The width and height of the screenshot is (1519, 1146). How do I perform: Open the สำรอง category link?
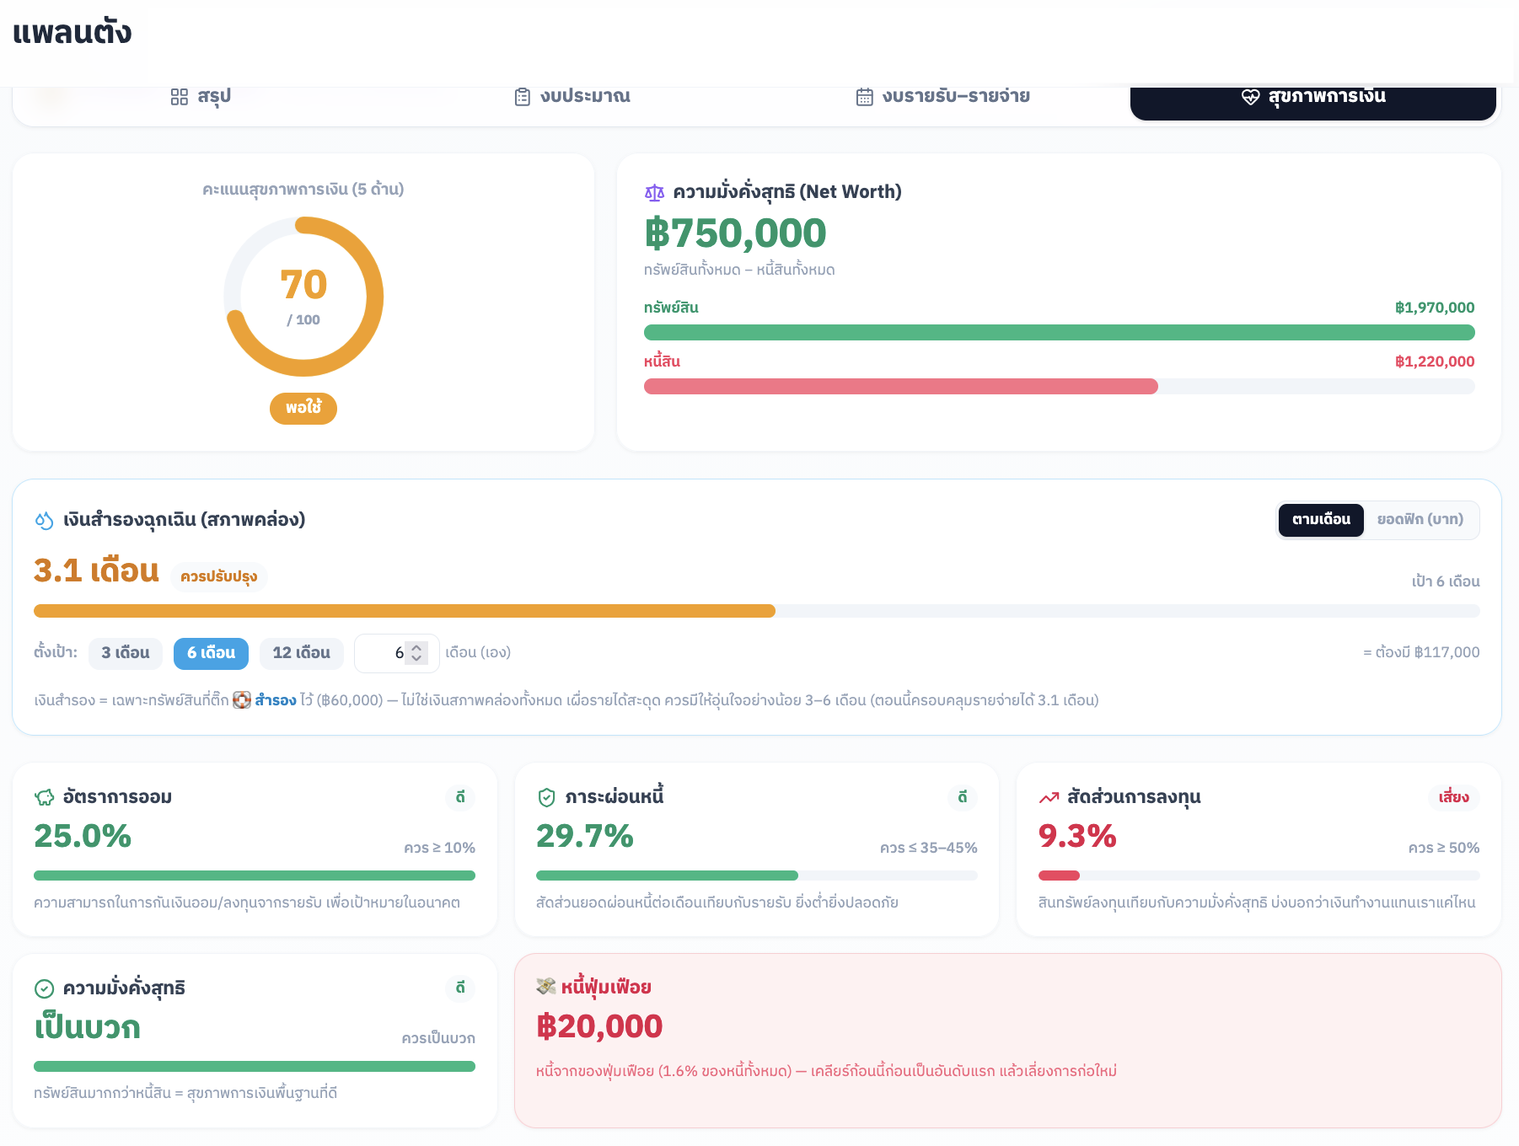(276, 700)
